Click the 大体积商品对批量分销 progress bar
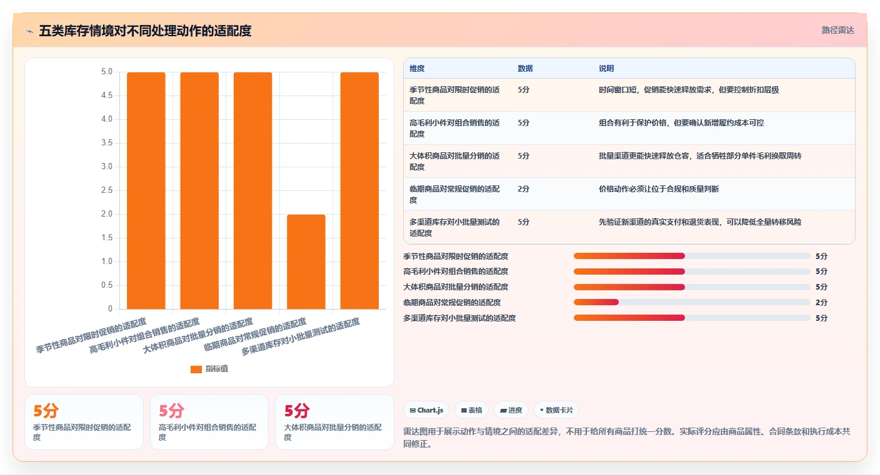This screenshot has height=475, width=880. pyautogui.click(x=692, y=287)
